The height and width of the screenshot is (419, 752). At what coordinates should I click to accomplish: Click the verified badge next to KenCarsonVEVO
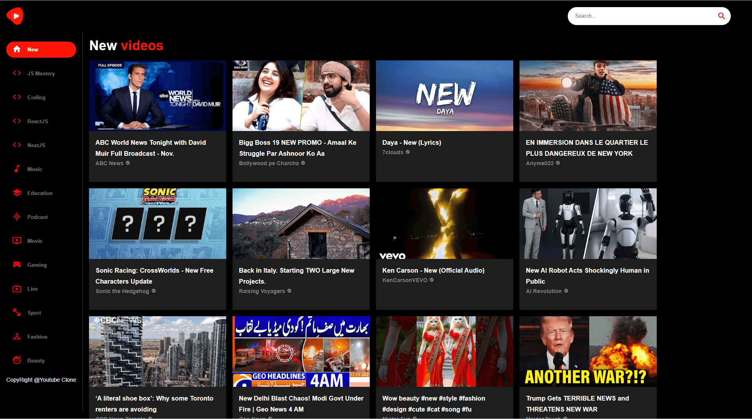pos(432,280)
